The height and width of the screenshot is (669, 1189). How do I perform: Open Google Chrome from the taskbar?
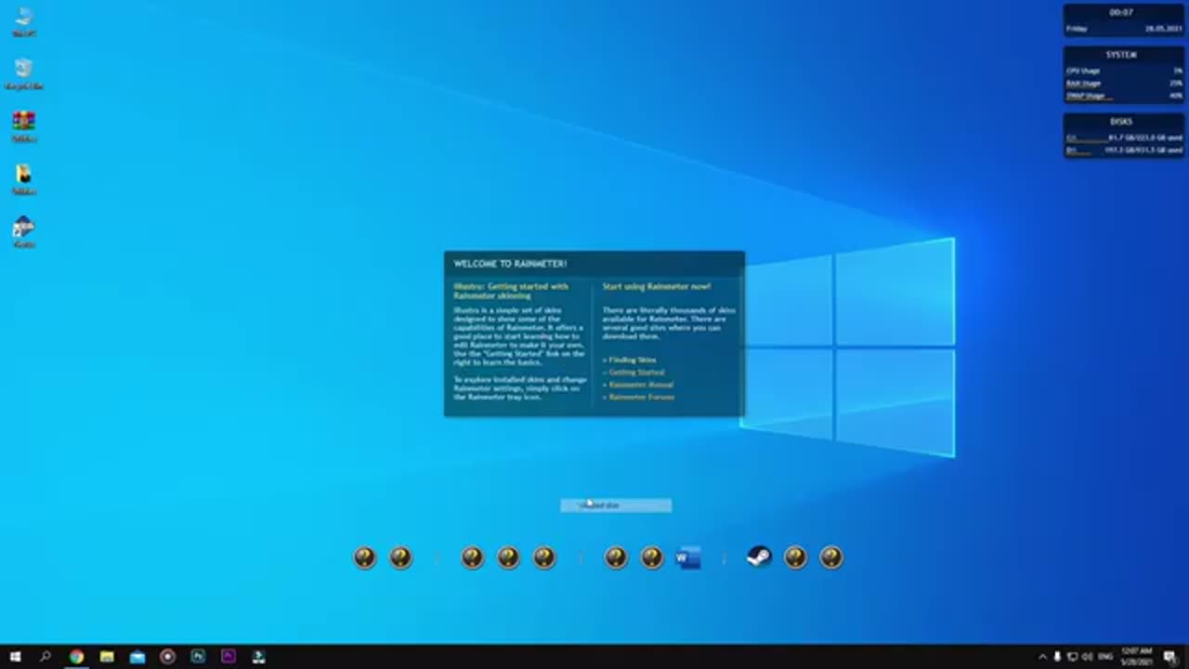(x=76, y=656)
